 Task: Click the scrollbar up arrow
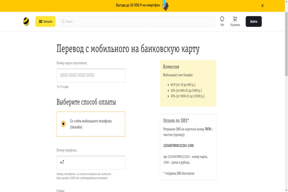tap(286, 1)
